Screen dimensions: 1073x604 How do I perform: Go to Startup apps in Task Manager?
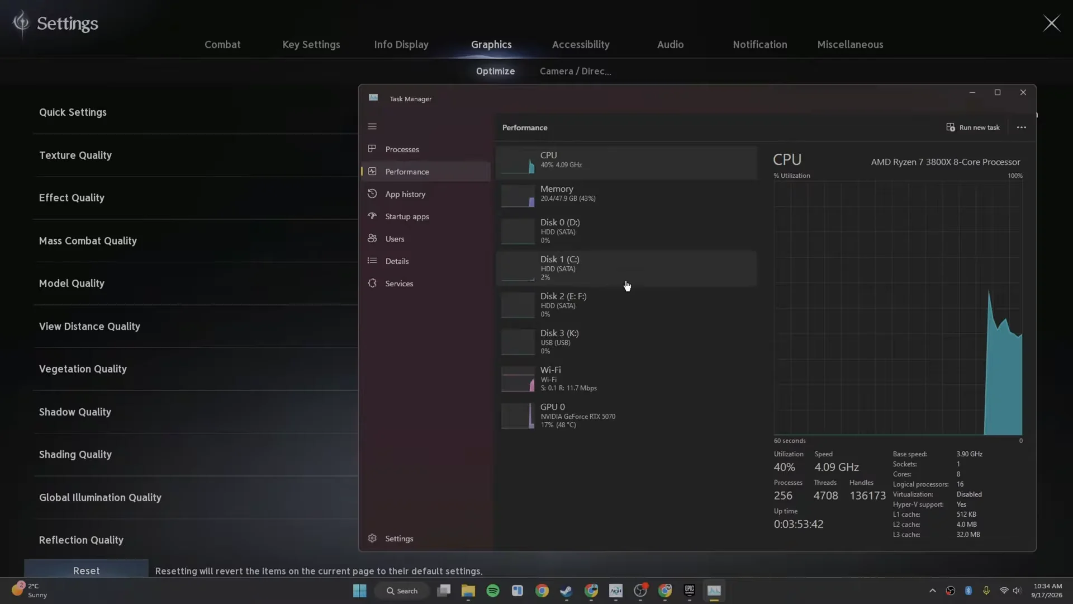click(x=425, y=216)
